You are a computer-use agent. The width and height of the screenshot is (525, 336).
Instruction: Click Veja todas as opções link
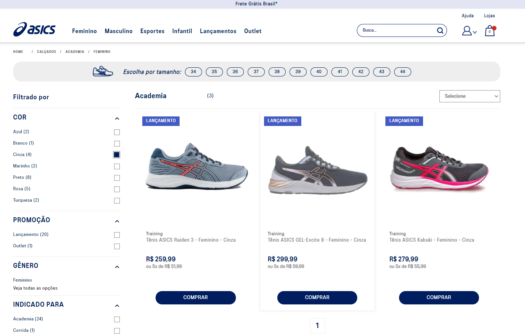click(x=35, y=288)
